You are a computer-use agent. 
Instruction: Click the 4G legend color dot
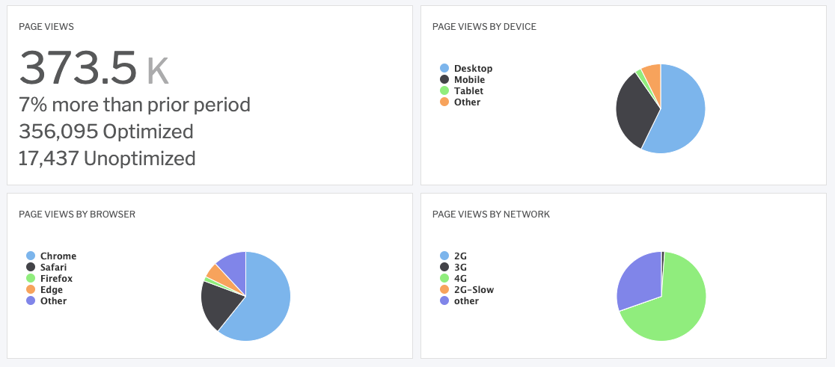point(444,279)
